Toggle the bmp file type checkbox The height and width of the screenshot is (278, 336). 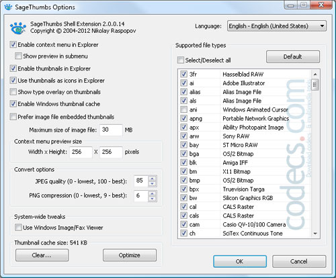click(x=183, y=180)
